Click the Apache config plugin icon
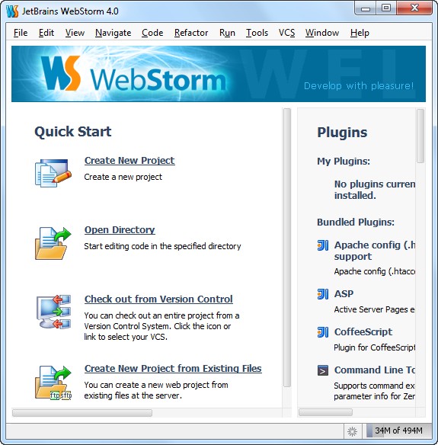This screenshot has height=445, width=438. point(323,245)
